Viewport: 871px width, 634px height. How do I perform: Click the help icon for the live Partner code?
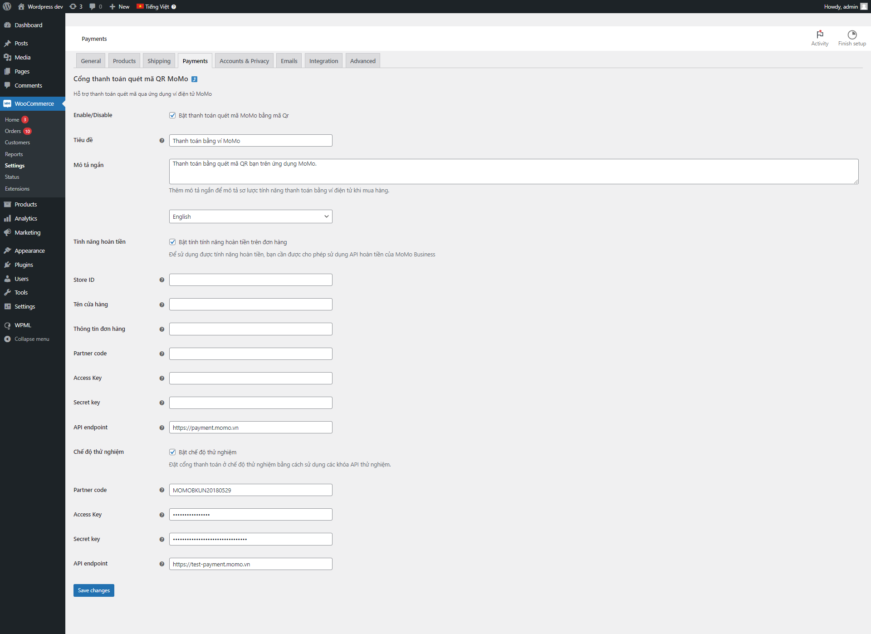tap(161, 354)
